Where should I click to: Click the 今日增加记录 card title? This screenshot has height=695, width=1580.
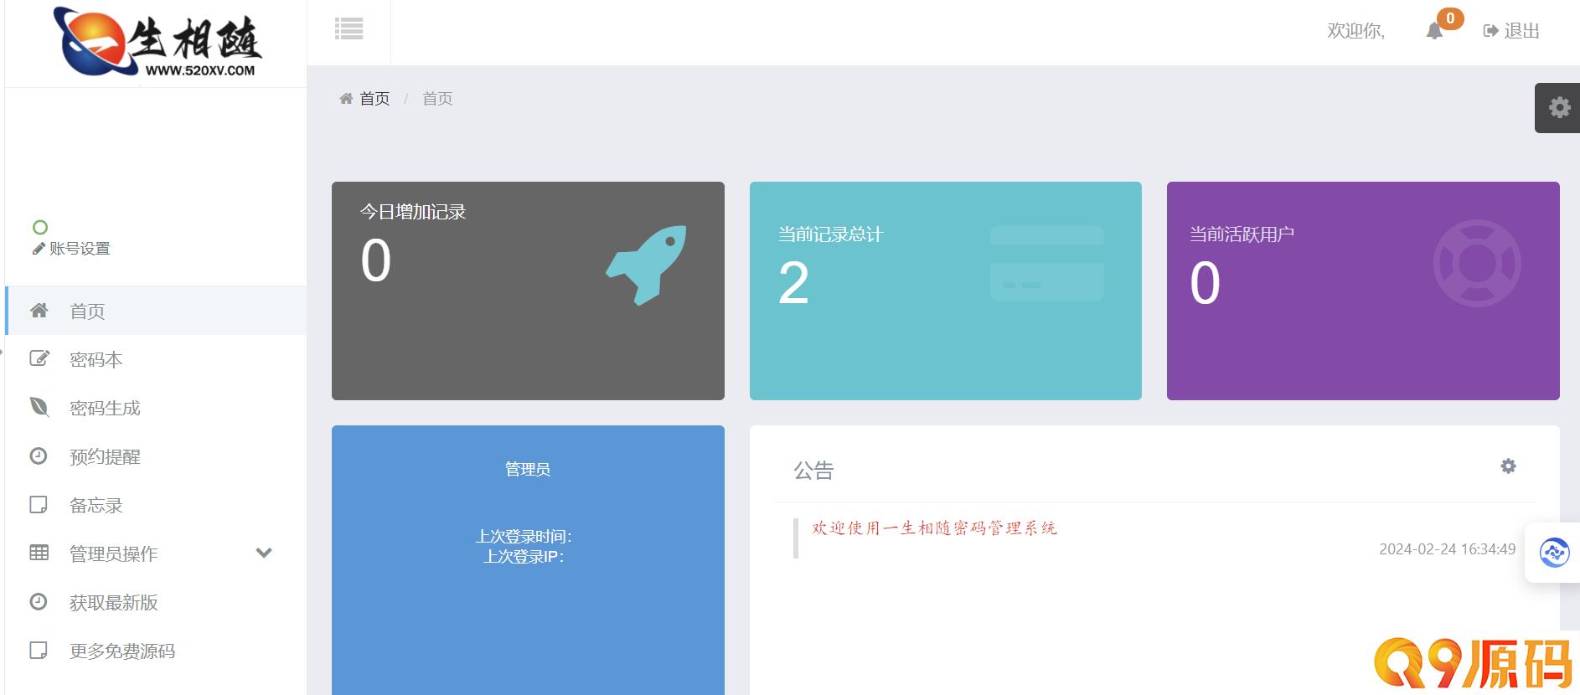413,212
